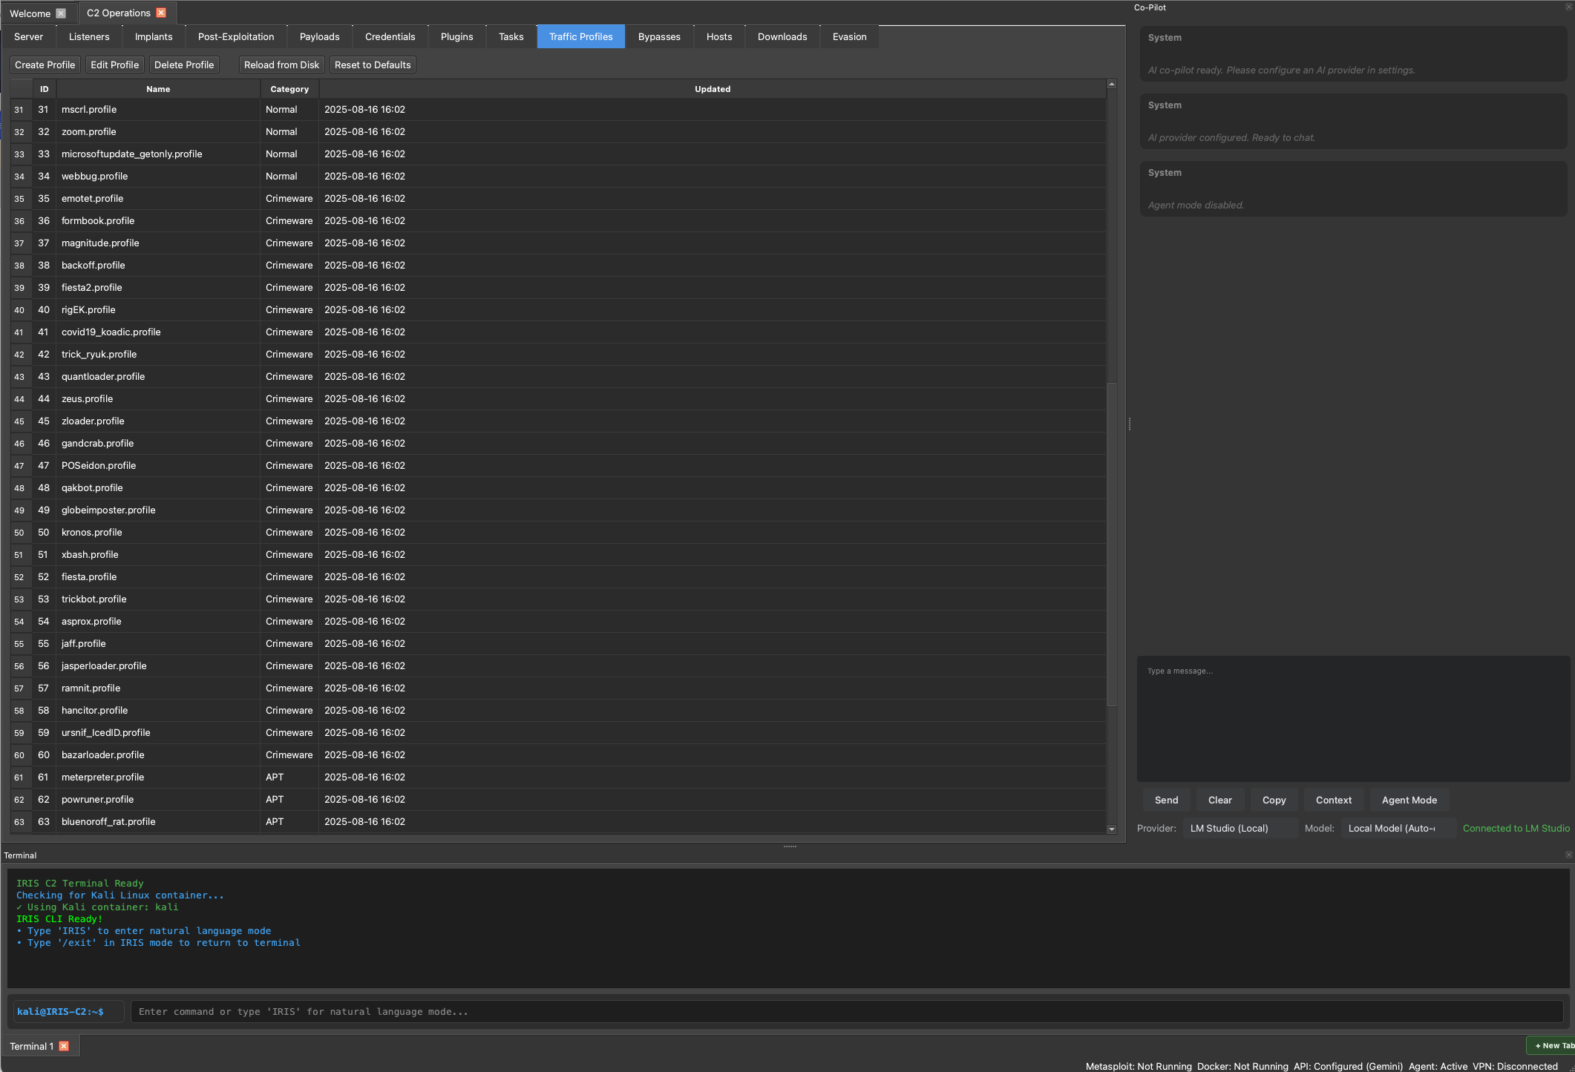Select zoom.profile in the table

click(x=558, y=131)
